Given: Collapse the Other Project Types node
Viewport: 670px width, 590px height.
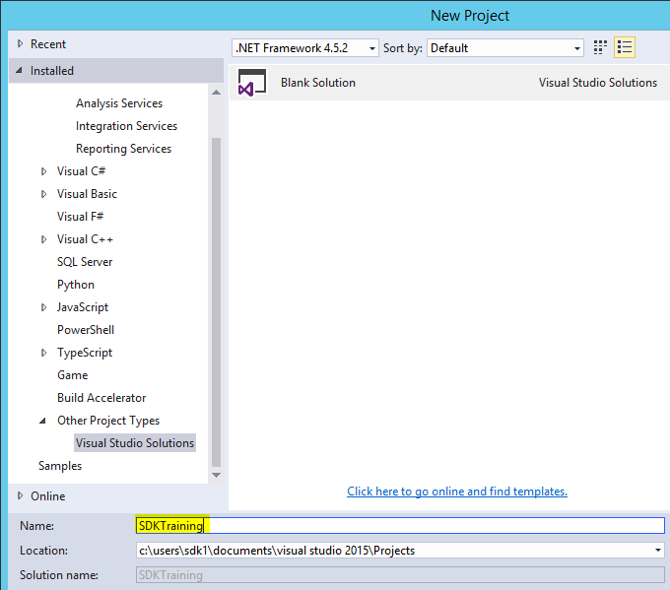Looking at the screenshot, I should (x=43, y=421).
